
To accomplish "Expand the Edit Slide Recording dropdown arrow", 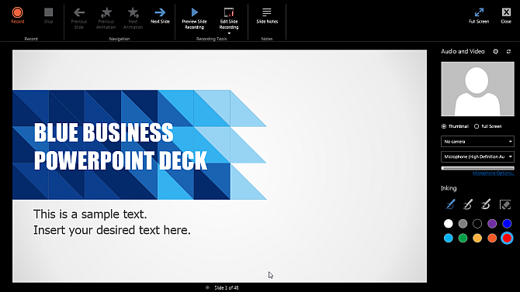I will [229, 33].
